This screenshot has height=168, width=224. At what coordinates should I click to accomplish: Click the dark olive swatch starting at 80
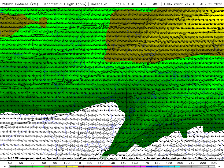[47, 167]
